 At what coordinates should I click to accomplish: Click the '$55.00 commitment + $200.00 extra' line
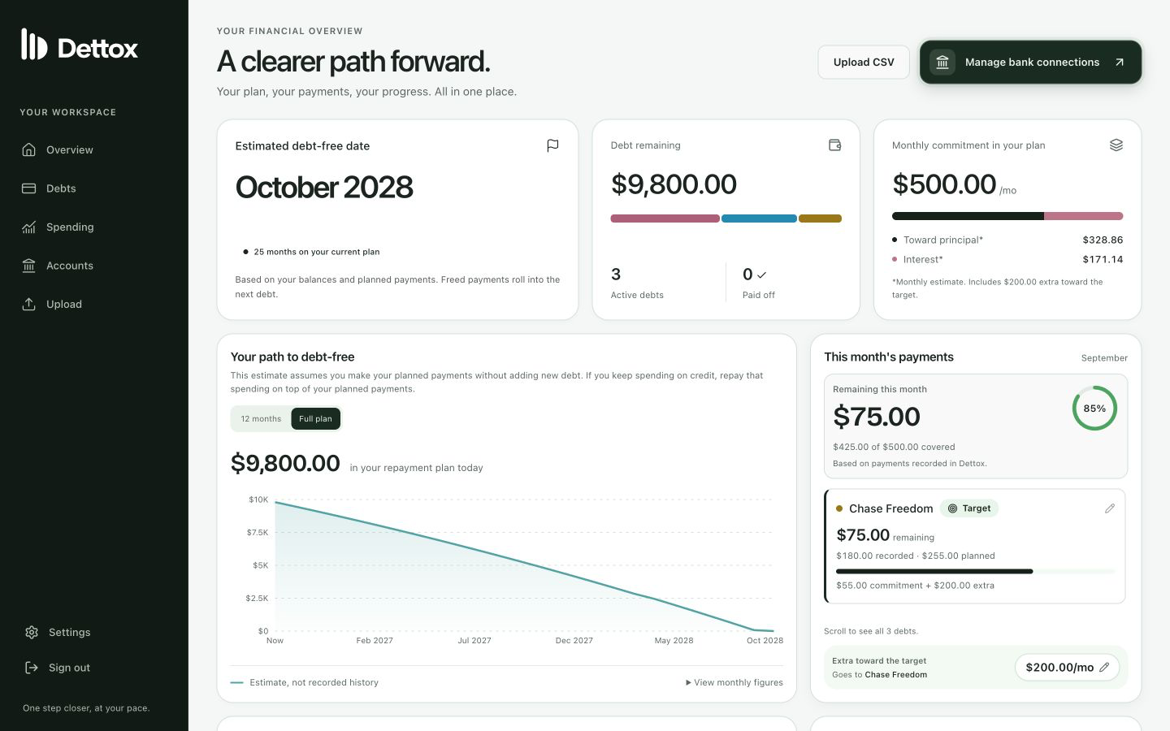(x=915, y=586)
